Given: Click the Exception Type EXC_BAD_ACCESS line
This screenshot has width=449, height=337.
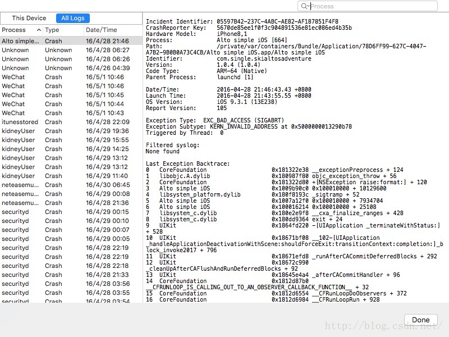Looking at the screenshot, I should 215,120.
